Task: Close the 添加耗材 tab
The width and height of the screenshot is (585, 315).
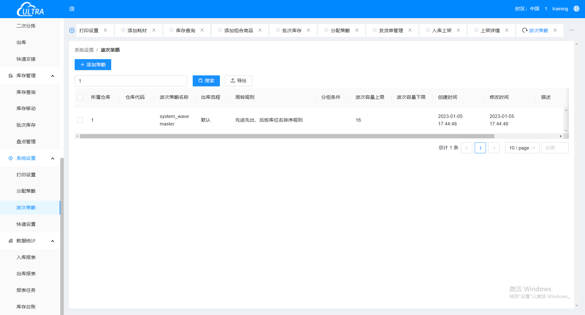Action: point(154,30)
